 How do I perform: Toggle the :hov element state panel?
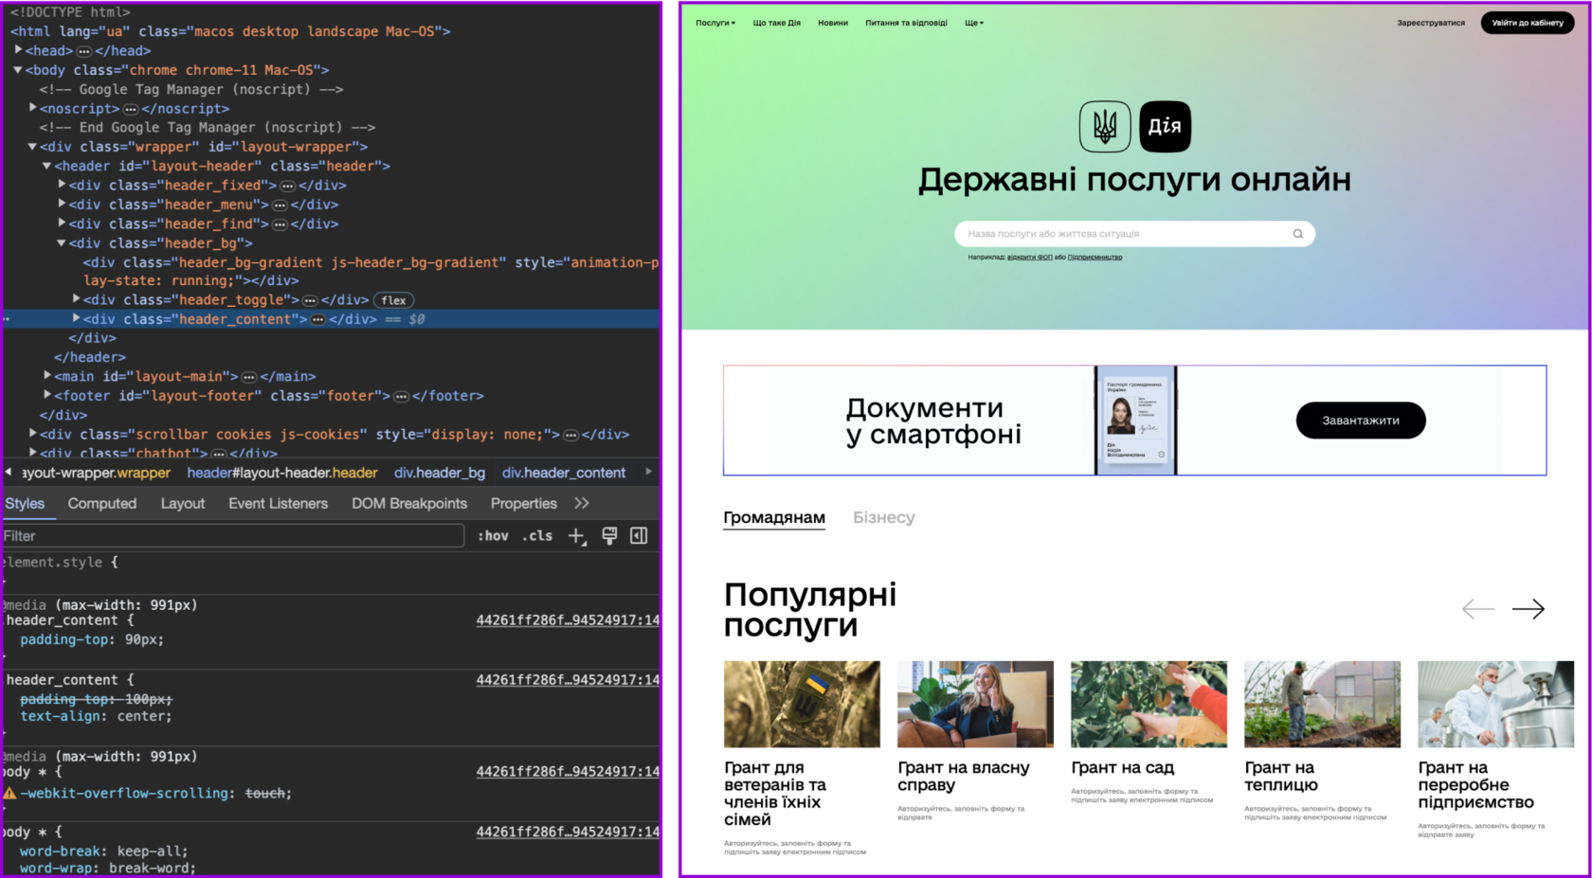493,536
